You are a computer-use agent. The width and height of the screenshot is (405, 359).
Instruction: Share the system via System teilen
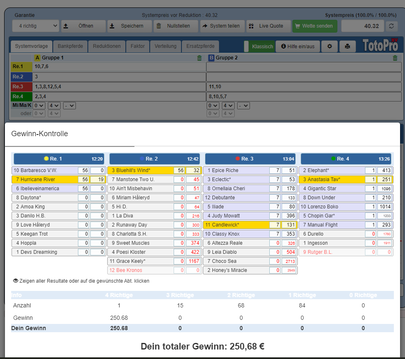click(x=222, y=26)
